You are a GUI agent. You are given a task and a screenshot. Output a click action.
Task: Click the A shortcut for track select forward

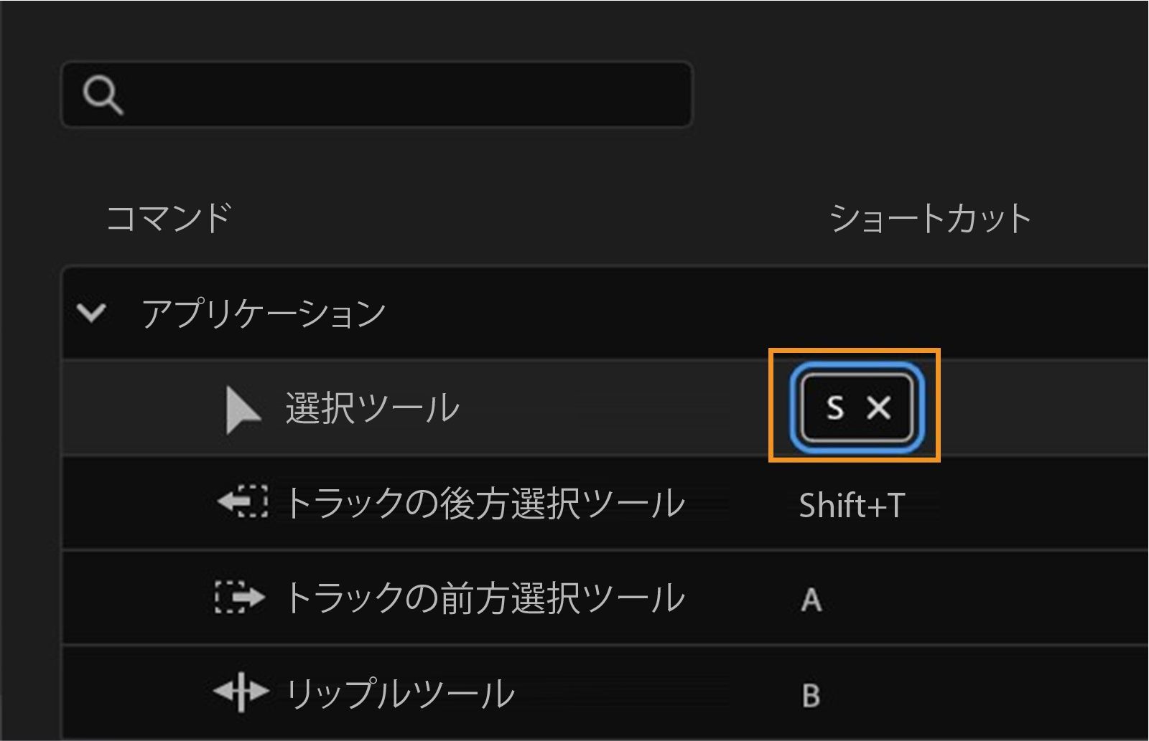pos(810,601)
